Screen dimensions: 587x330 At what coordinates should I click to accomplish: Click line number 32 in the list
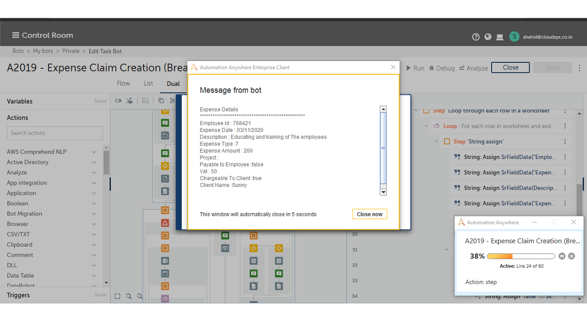[x=354, y=265]
